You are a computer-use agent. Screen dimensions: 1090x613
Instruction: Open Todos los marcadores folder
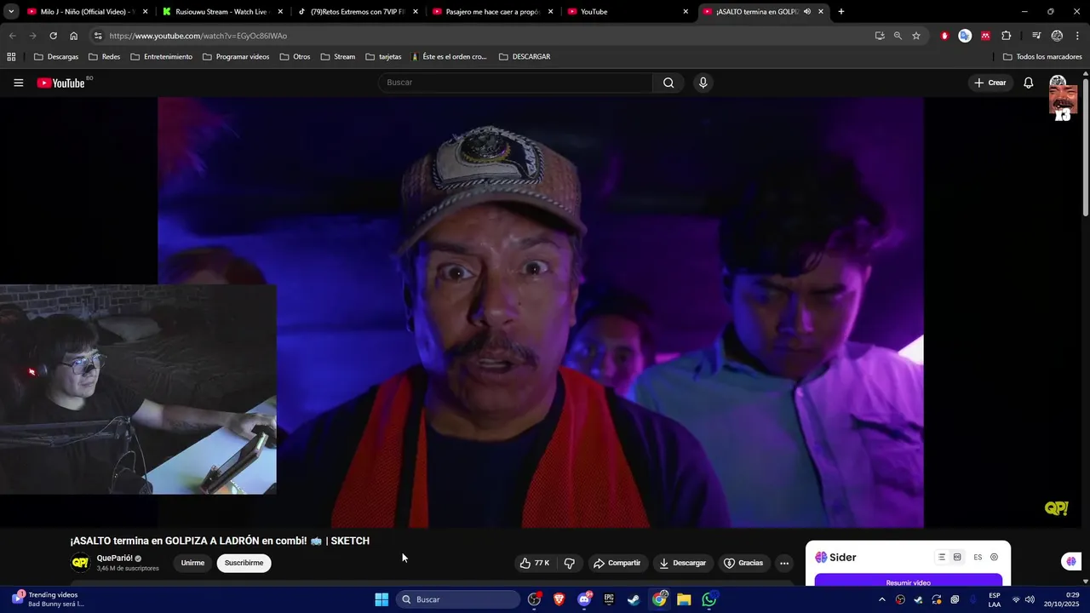point(1042,57)
